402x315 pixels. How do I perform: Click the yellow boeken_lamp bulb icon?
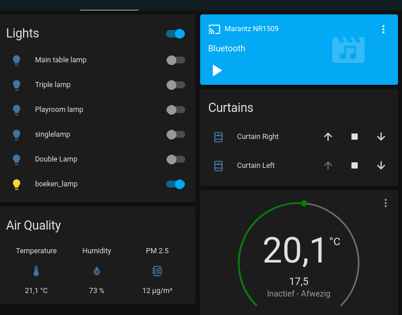pos(17,184)
